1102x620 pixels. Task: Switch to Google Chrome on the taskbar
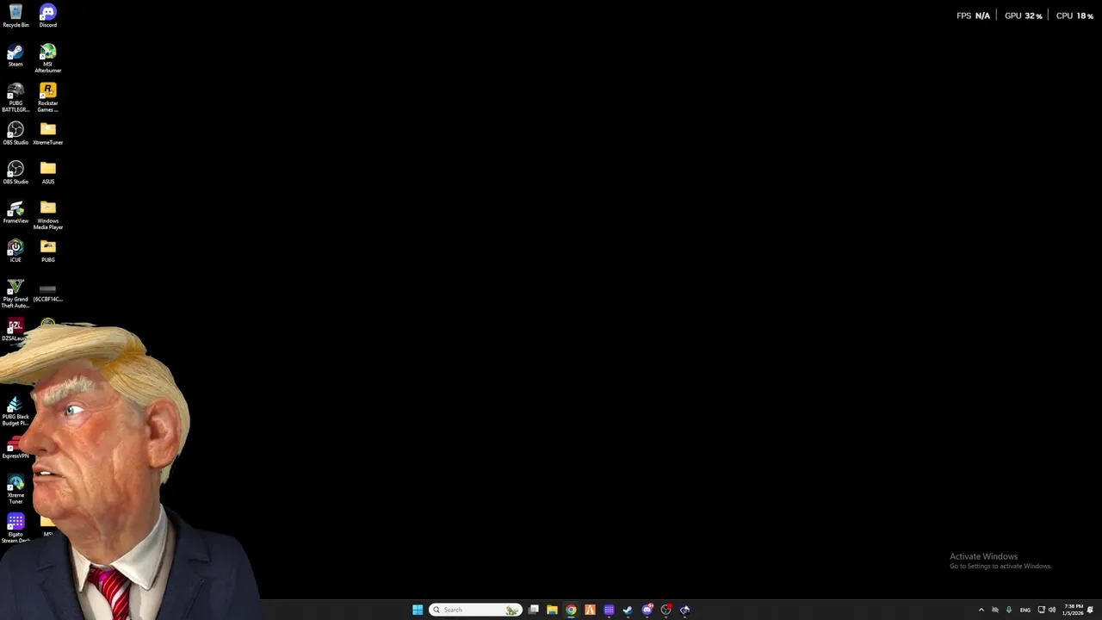[x=571, y=610]
